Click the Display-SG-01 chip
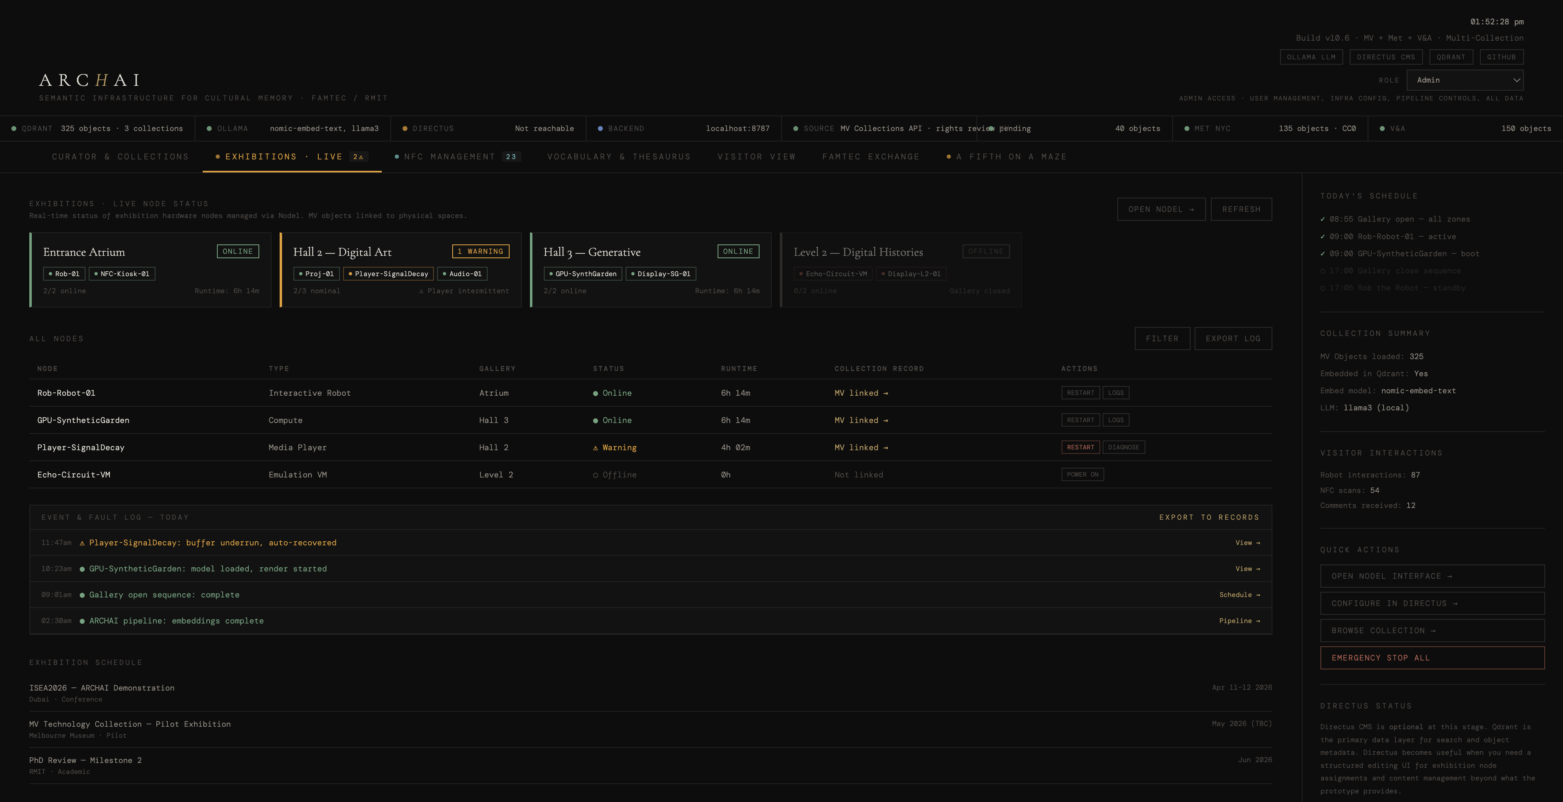The height and width of the screenshot is (802, 1563). coord(661,274)
